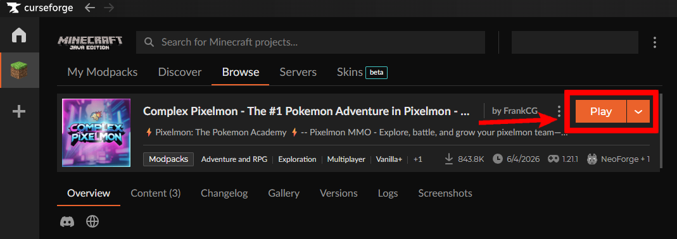The image size is (677, 239).
Task: Click the 843.8K downloads value
Action: pos(471,159)
